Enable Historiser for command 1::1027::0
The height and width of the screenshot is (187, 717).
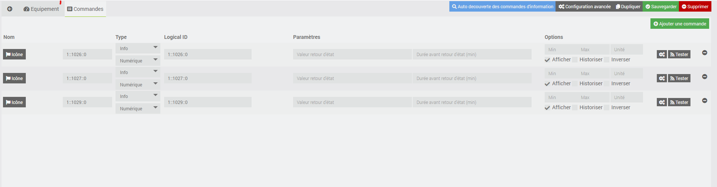tap(575, 84)
